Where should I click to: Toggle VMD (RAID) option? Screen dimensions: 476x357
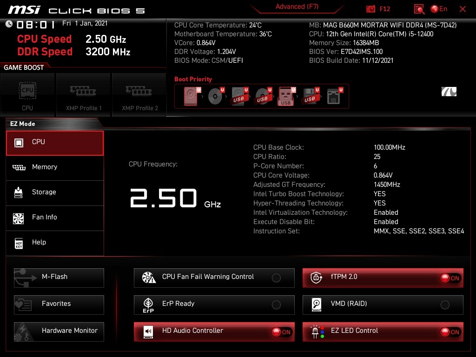[383, 305]
